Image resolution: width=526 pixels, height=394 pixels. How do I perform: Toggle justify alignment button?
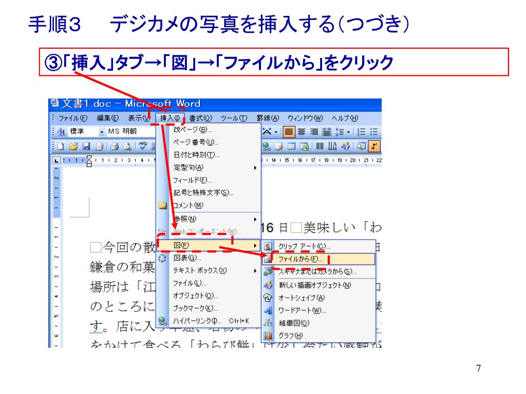289,132
